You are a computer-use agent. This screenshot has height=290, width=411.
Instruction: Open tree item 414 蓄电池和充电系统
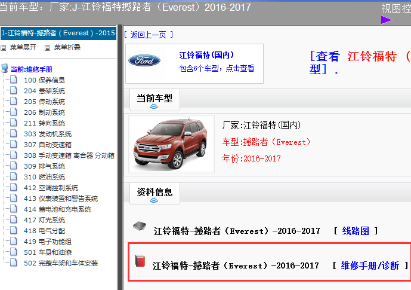pos(58,209)
